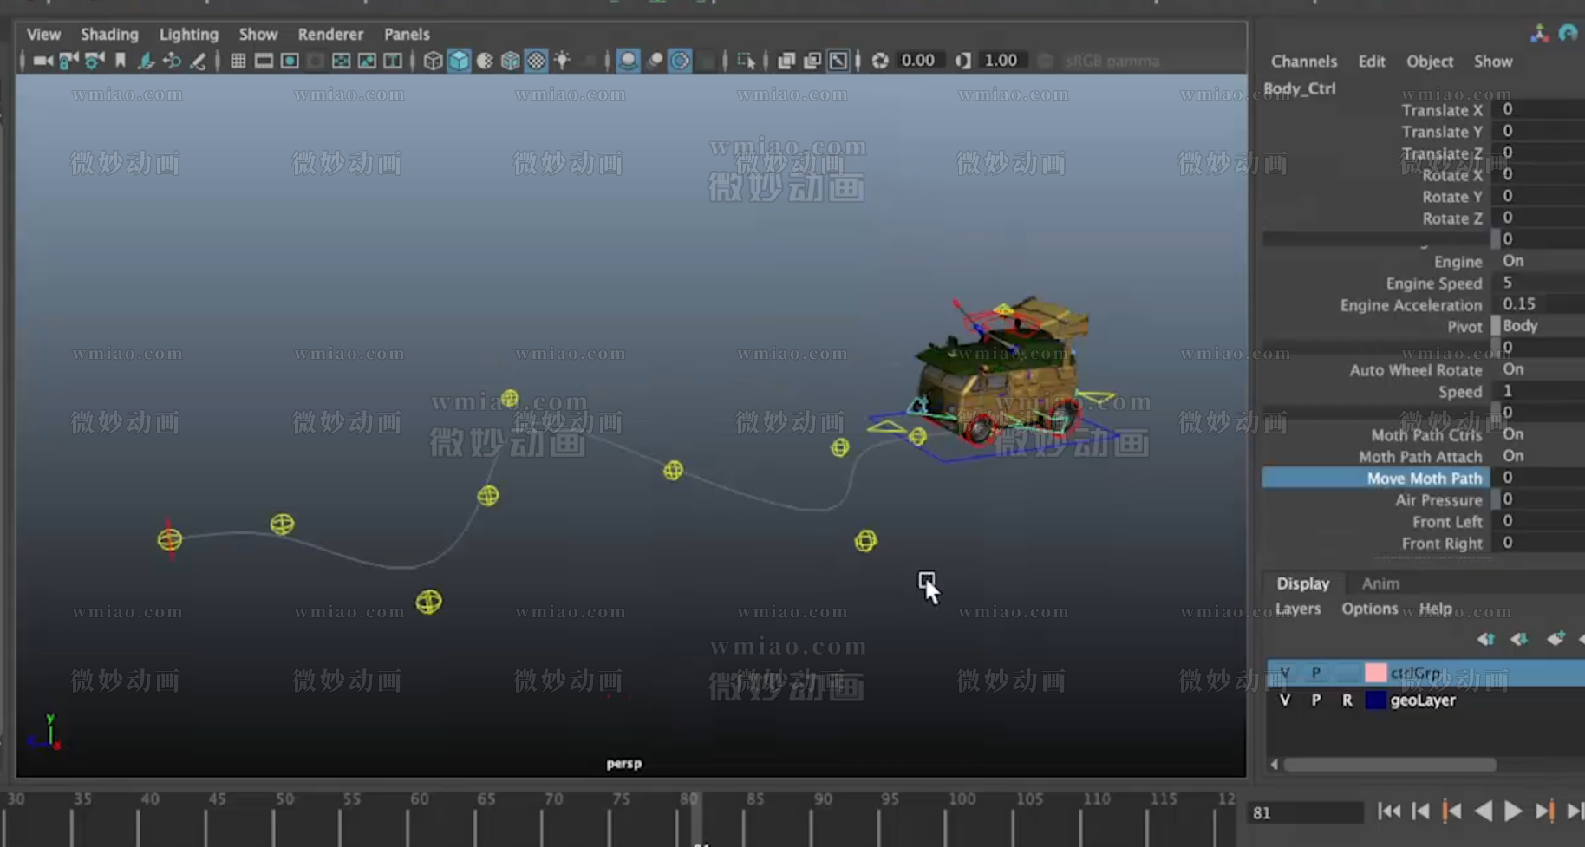Switch to the Anim layers tab

(x=1380, y=583)
